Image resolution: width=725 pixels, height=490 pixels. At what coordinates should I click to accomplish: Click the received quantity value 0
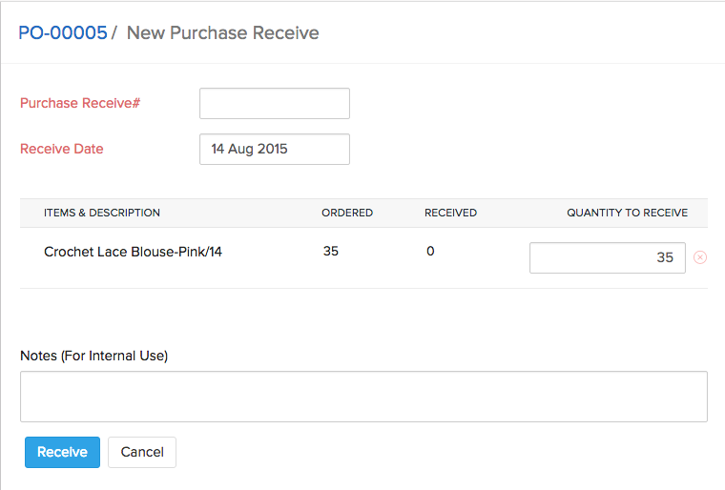(x=430, y=252)
